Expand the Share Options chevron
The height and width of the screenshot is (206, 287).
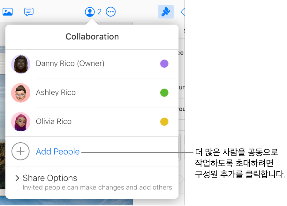click(17, 178)
